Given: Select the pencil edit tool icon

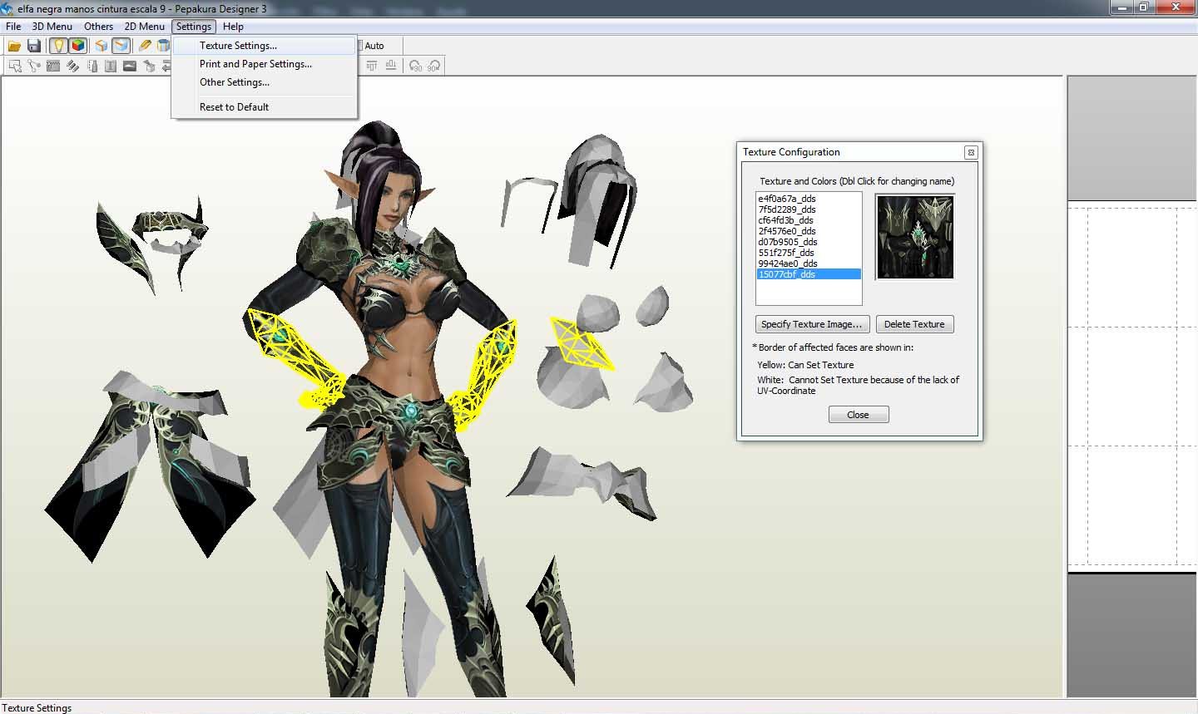Looking at the screenshot, I should 145,46.
